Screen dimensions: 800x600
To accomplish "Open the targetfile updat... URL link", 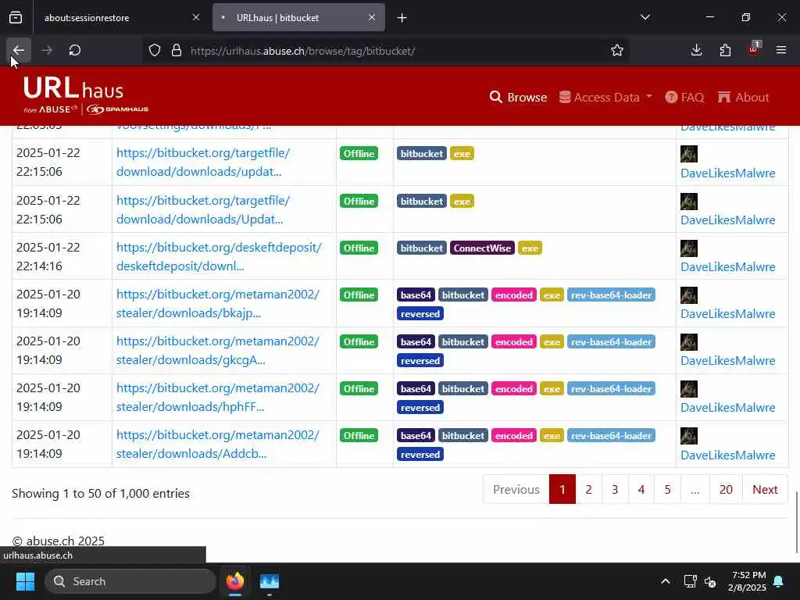I will pos(203,162).
